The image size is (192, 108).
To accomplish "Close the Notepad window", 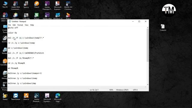I will pos(145,21).
